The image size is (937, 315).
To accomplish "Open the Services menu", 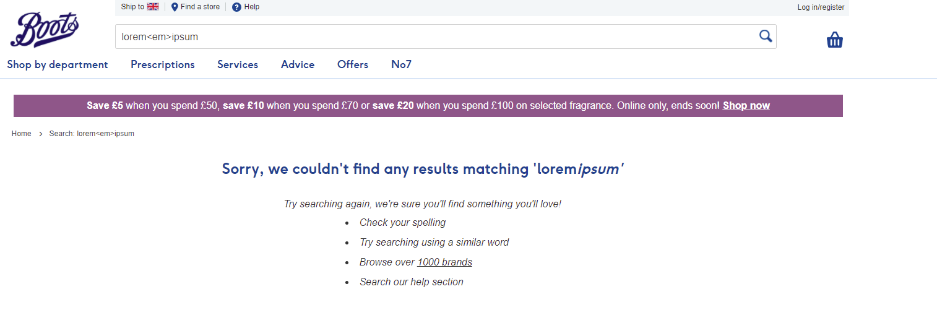I will pyautogui.click(x=238, y=64).
